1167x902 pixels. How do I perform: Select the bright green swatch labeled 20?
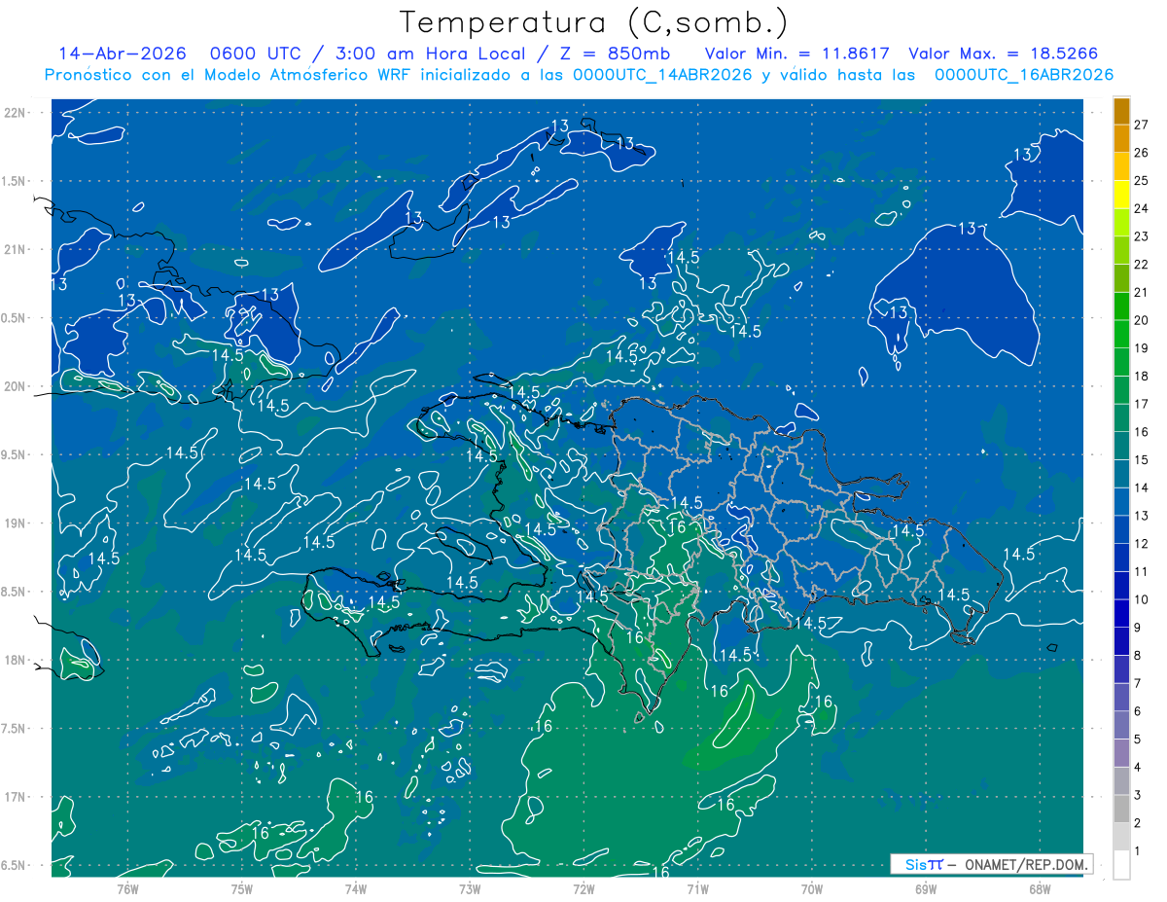[x=1121, y=307]
